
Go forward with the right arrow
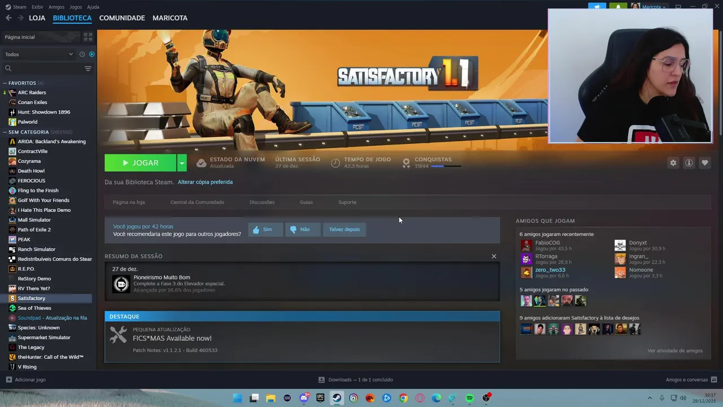(x=20, y=18)
